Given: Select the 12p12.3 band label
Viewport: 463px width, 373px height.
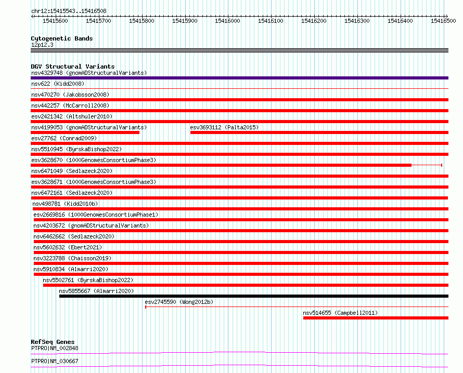Looking at the screenshot, I should coord(42,45).
